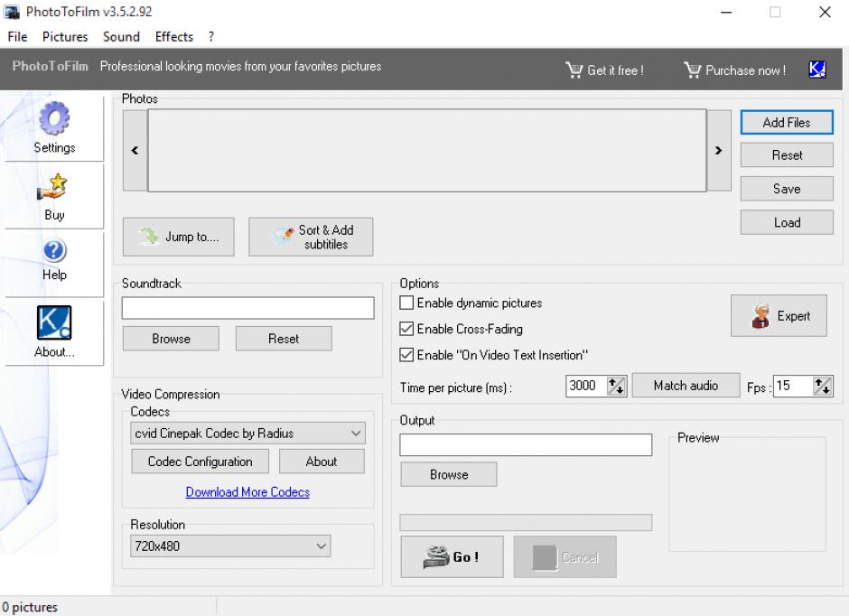The image size is (849, 616).
Task: Click the Fps value field
Action: [793, 386]
